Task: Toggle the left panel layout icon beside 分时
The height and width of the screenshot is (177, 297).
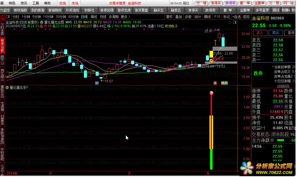Action: 8,17
